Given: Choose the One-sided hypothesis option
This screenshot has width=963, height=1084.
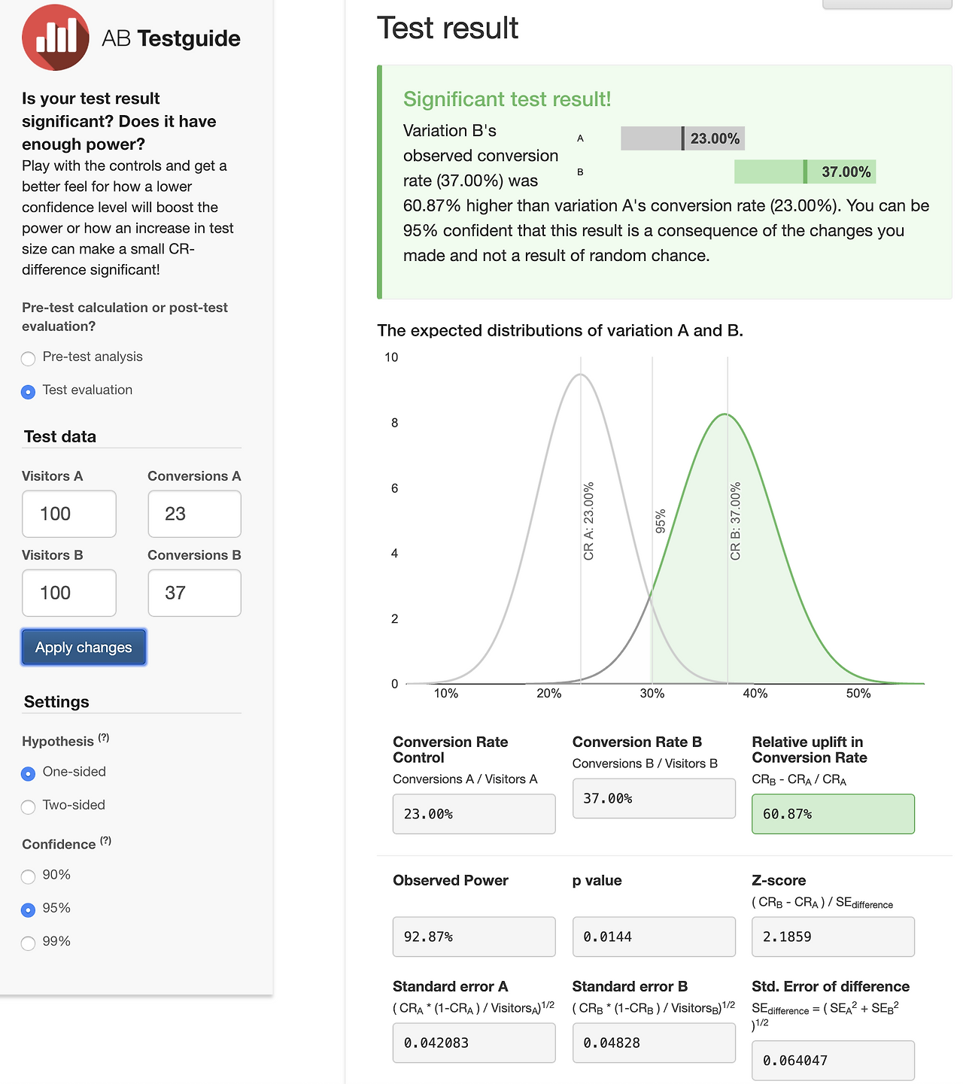Looking at the screenshot, I should (29, 773).
